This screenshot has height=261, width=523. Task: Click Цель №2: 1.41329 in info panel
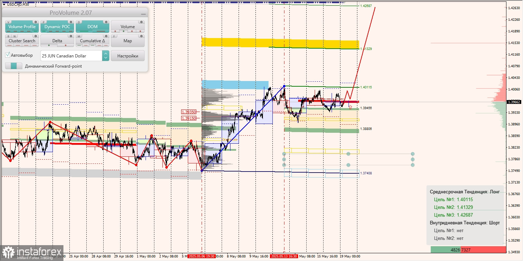453,207
